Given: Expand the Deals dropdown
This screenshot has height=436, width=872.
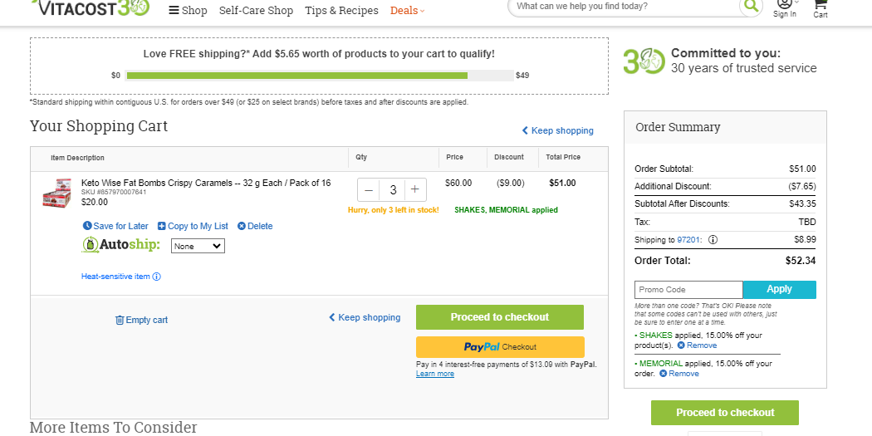Looking at the screenshot, I should (407, 10).
